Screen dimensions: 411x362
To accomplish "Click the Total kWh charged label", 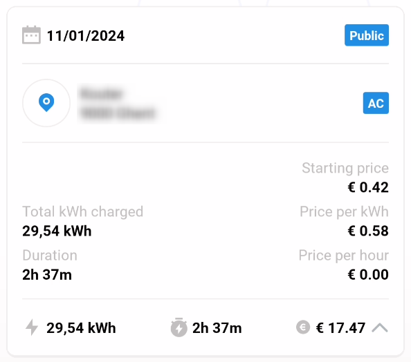I will pyautogui.click(x=83, y=211).
